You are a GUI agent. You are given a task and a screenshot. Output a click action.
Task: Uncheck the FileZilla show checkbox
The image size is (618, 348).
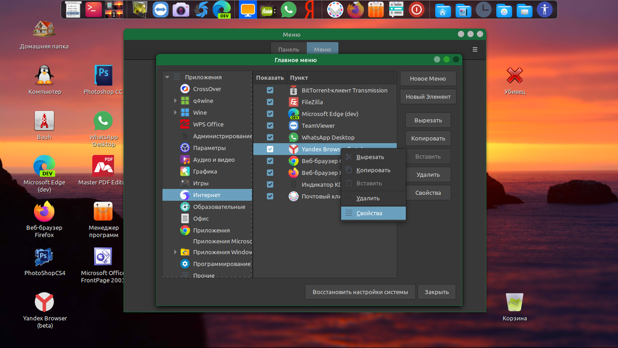[270, 102]
